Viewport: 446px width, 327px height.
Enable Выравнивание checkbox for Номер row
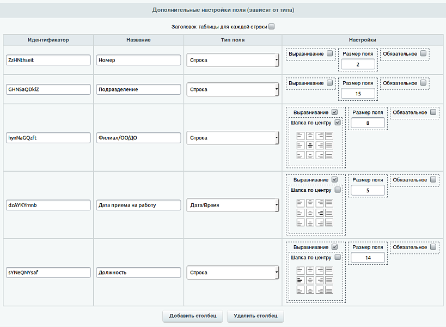tap(330, 53)
